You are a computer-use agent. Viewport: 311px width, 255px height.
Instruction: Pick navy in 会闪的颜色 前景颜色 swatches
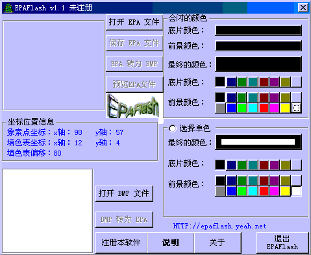231,97
